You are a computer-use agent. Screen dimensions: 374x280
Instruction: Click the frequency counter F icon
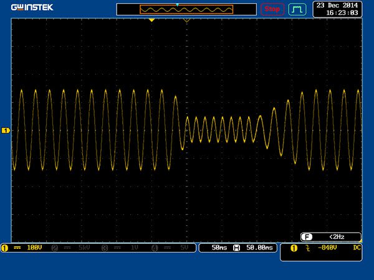pos(307,237)
